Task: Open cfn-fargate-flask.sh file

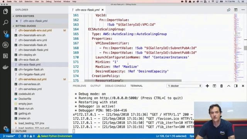Action: pyautogui.click(x=31, y=69)
